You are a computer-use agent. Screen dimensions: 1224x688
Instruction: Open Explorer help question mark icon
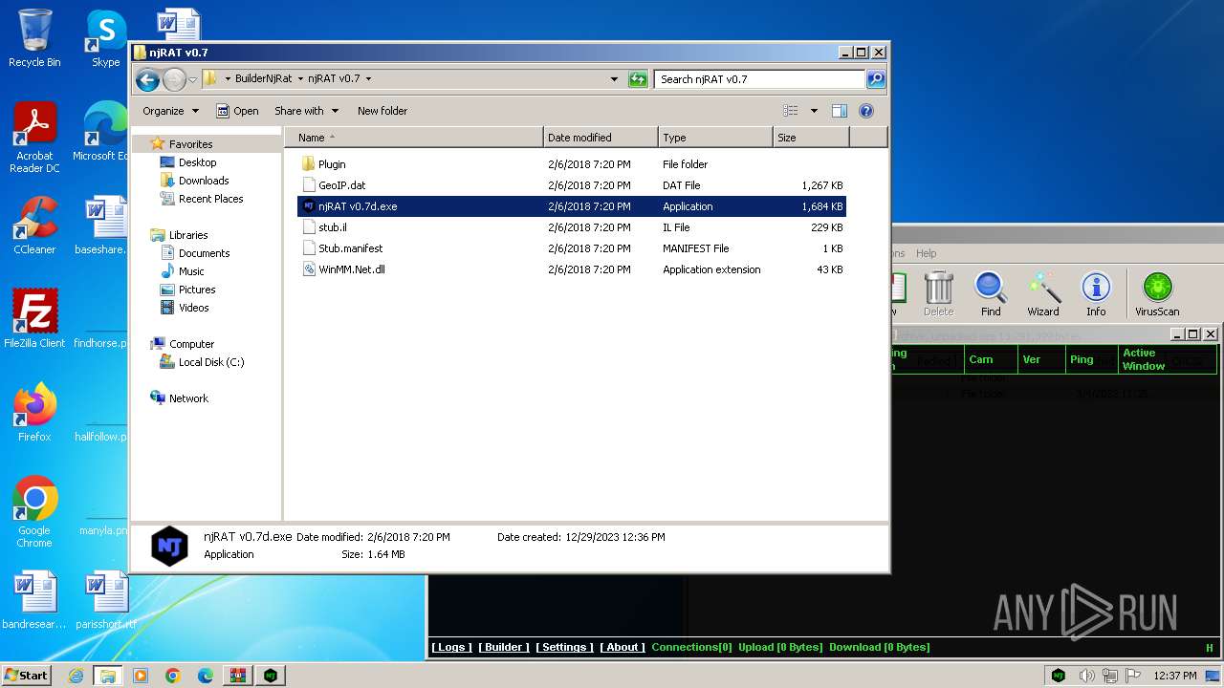(x=866, y=111)
